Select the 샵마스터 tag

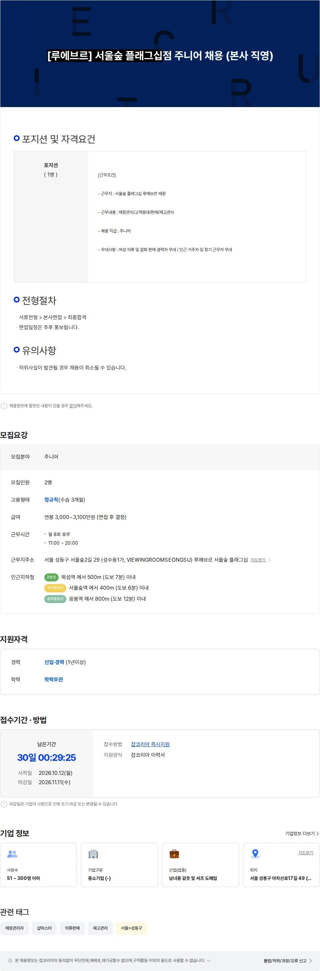point(44,928)
